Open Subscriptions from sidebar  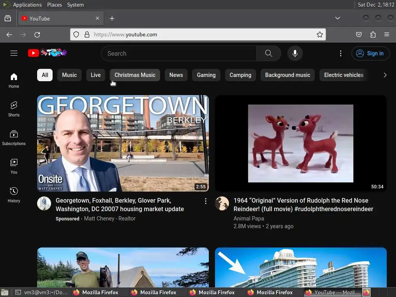[x=14, y=138]
